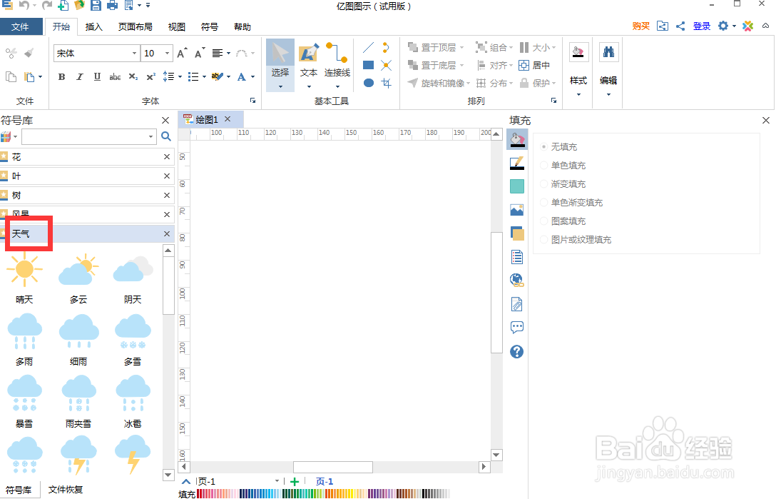
Task: Click the 登录 login link
Action: [701, 25]
